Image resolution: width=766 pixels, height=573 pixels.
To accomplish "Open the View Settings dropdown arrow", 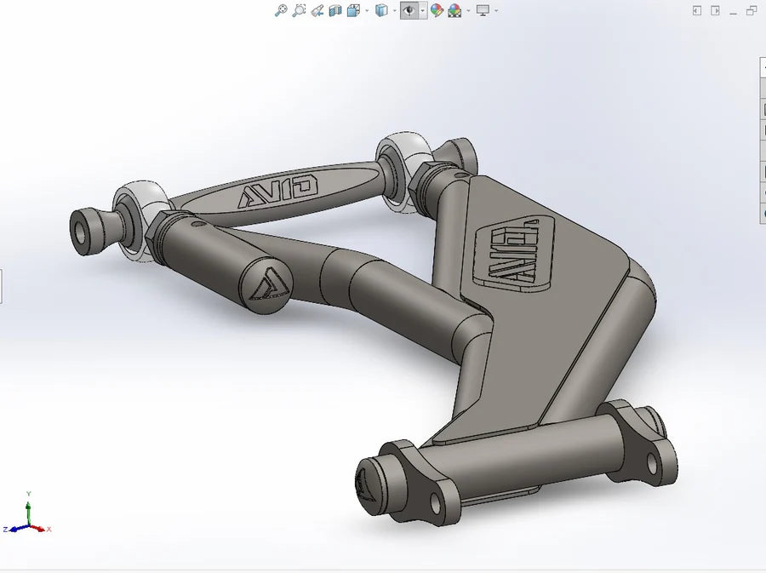I will click(x=495, y=11).
